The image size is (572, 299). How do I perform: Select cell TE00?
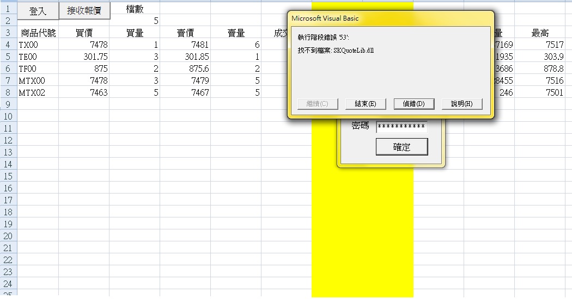click(38, 57)
